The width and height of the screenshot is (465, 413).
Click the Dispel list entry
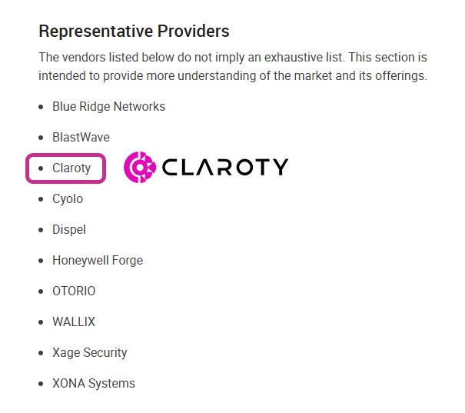tap(69, 229)
